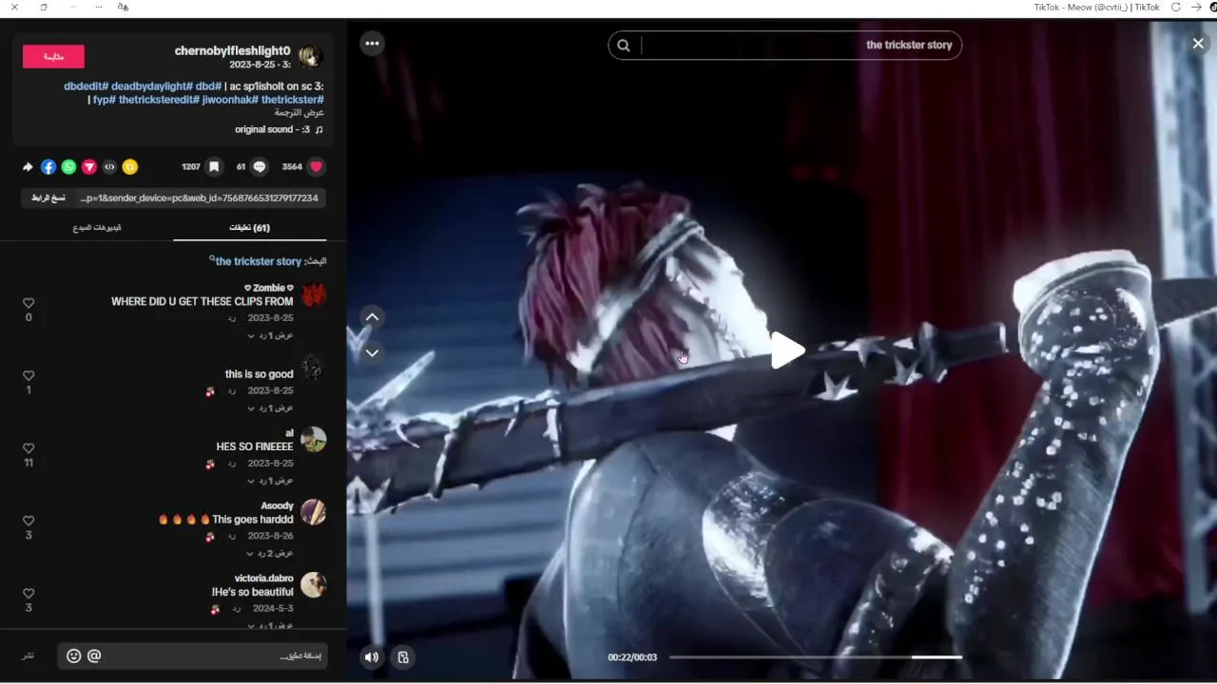The image size is (1217, 684).
Task: Click the copy link button
Action: pyautogui.click(x=48, y=198)
